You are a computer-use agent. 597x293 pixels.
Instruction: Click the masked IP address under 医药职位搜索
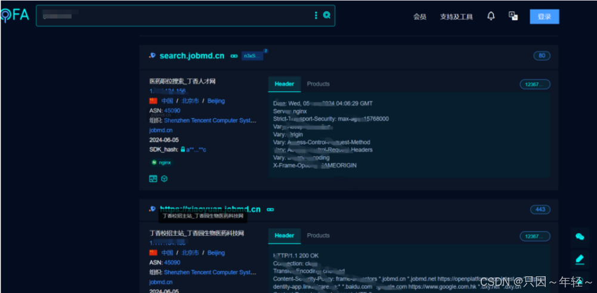[168, 91]
